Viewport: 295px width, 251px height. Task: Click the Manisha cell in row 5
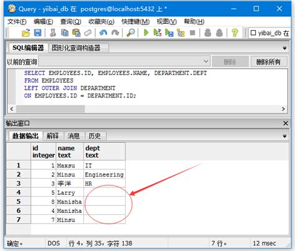click(x=70, y=202)
